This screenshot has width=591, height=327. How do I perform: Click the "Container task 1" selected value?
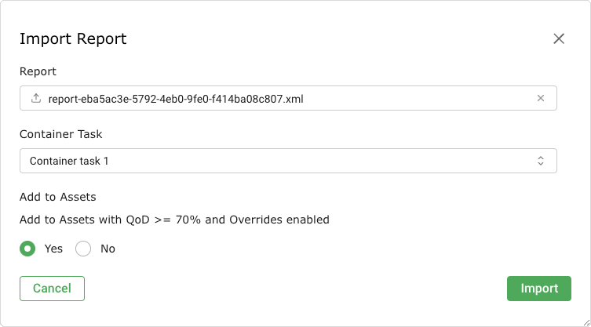70,161
